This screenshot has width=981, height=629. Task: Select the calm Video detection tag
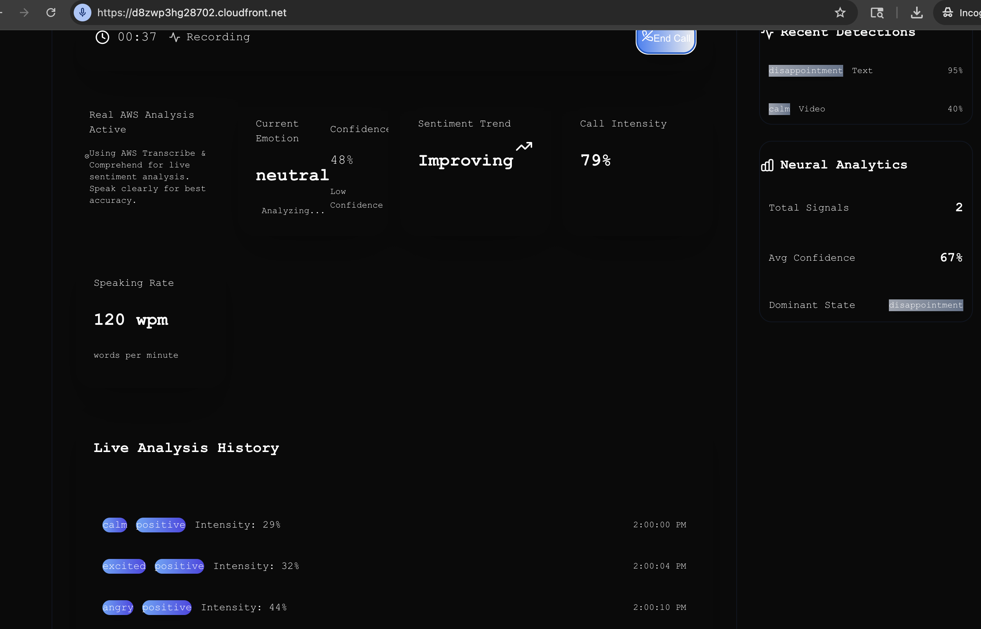coord(779,109)
